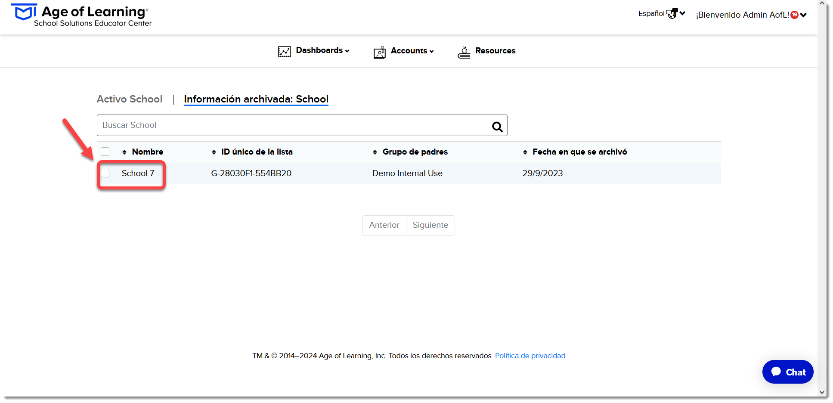The image size is (833, 403).
Task: Sort by Grupo de padres arrows
Action: 375,152
